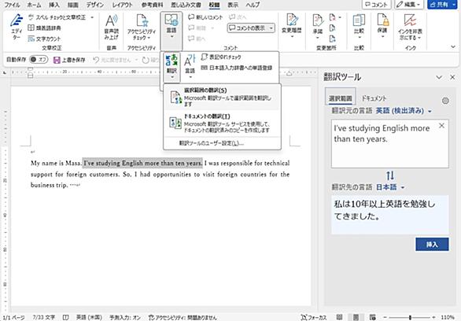
Task: Open 変更履歴 track changes
Action: pos(292,27)
